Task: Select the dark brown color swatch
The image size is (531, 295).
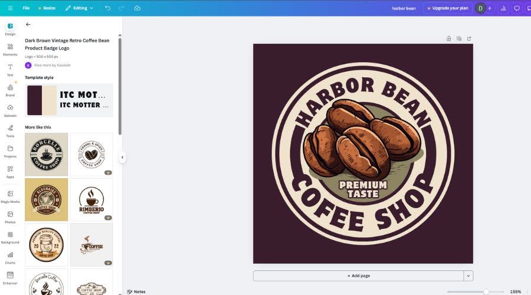Action: (35, 100)
